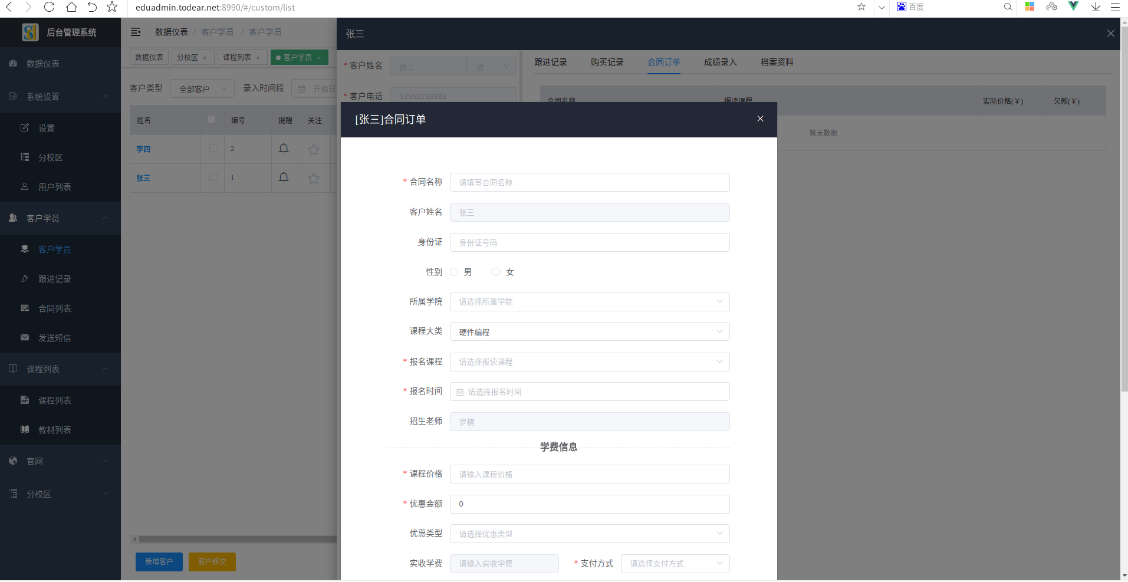Image resolution: width=1128 pixels, height=582 pixels.
Task: Click 新增客户 button
Action: [x=159, y=562]
